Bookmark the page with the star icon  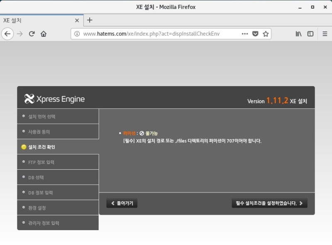click(265, 34)
